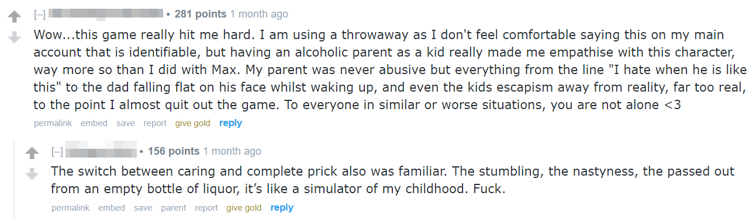Reply to the 156 points comment
The image size is (756, 220).
coord(282,208)
